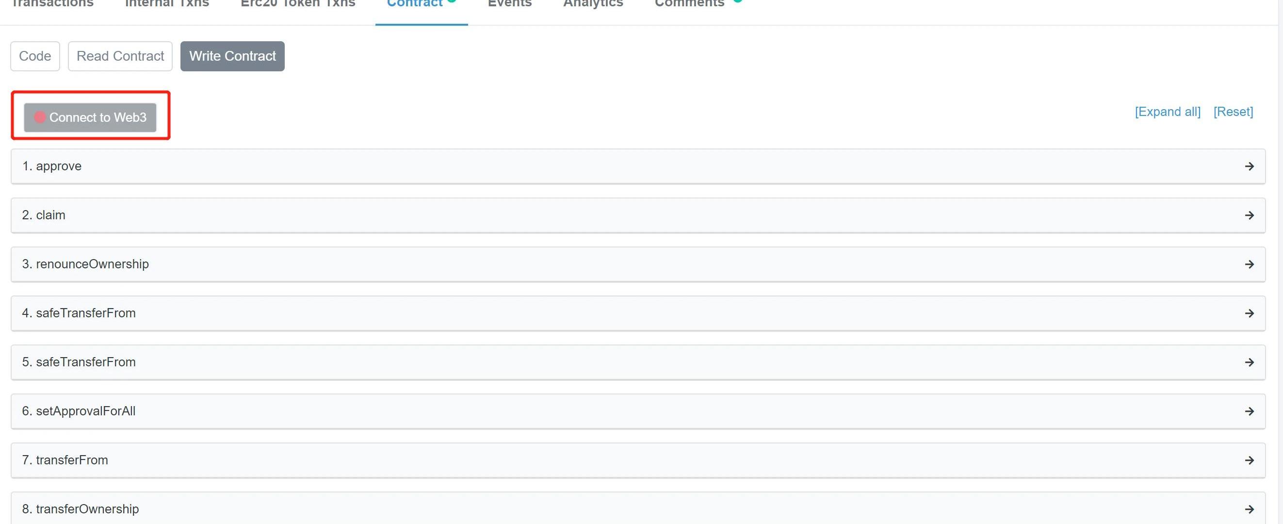Switch to the Events tab
Screen dimensions: 1283x524
509,4
